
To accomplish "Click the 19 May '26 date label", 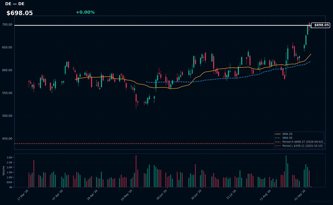I will click(x=127, y=195).
